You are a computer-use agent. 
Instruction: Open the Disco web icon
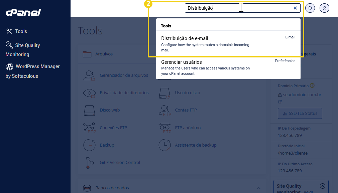tap(89, 110)
